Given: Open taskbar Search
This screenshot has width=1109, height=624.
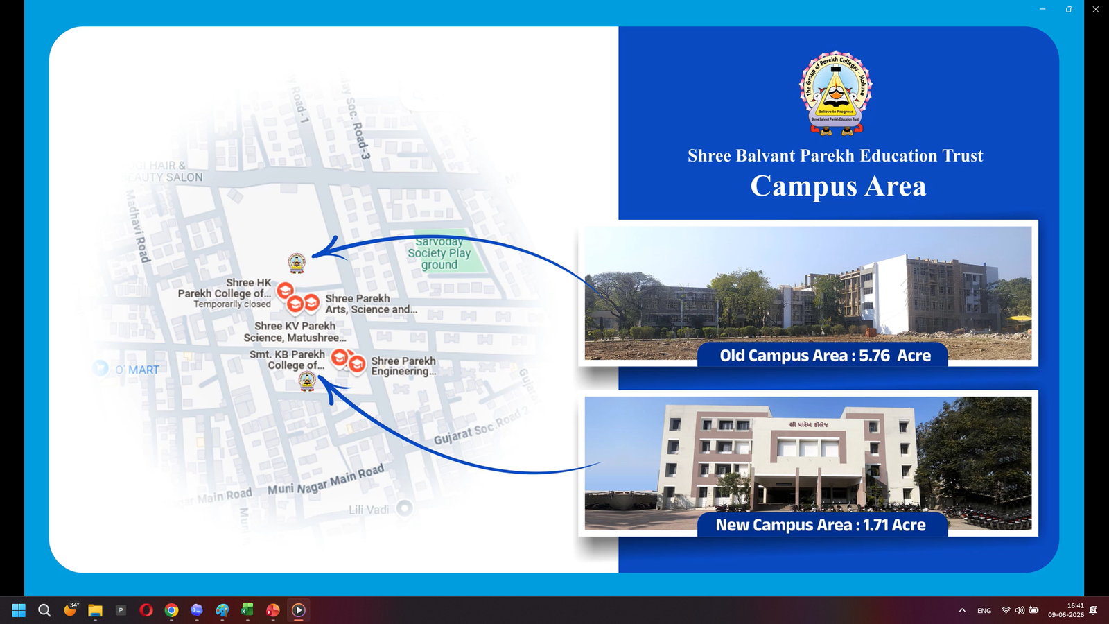Looking at the screenshot, I should tap(44, 610).
